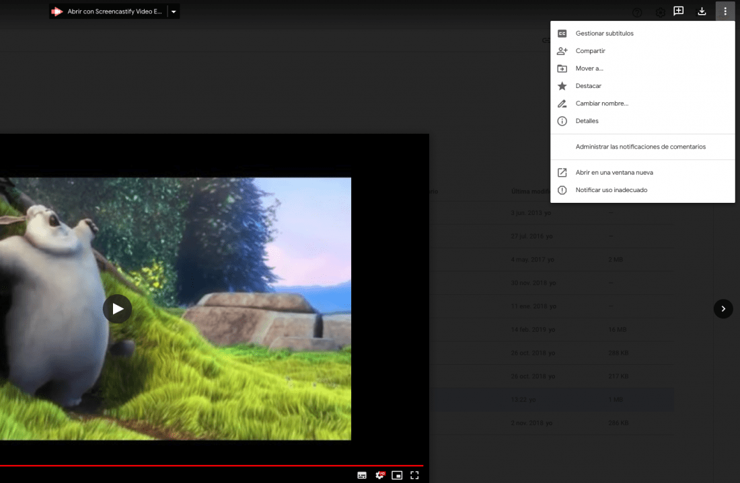Choose Destacar to star the file
This screenshot has height=483, width=740.
[x=642, y=86]
